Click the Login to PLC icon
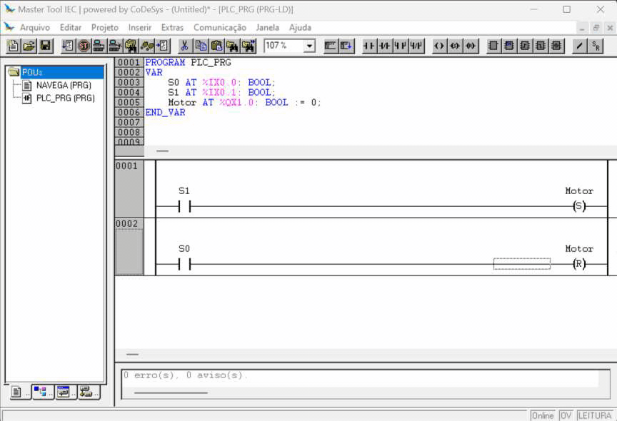Image resolution: width=617 pixels, height=421 pixels. coord(99,46)
